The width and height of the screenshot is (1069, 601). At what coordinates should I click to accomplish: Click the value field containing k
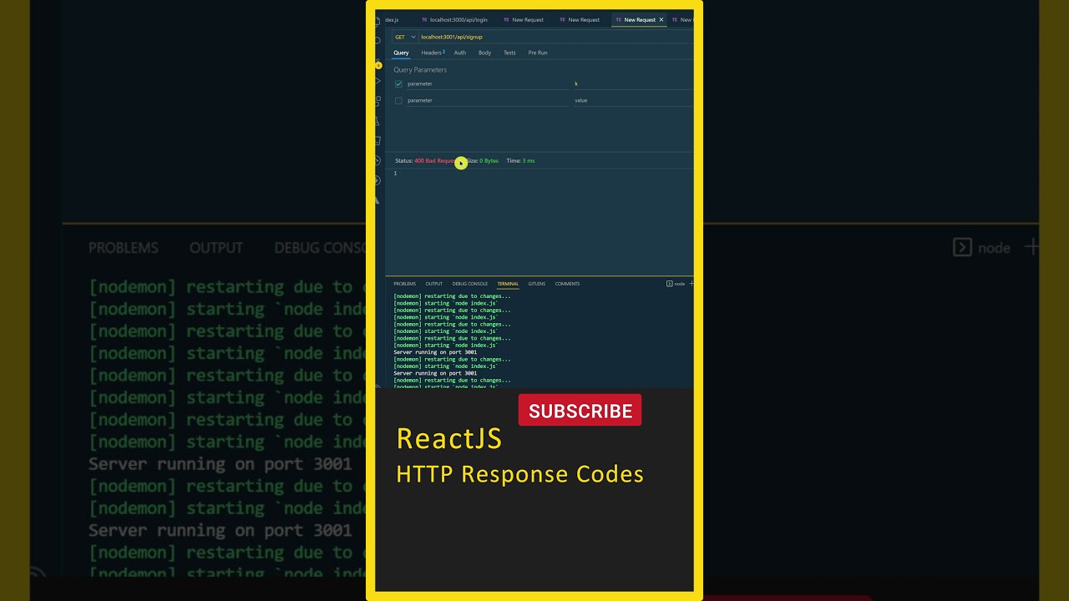coord(633,83)
